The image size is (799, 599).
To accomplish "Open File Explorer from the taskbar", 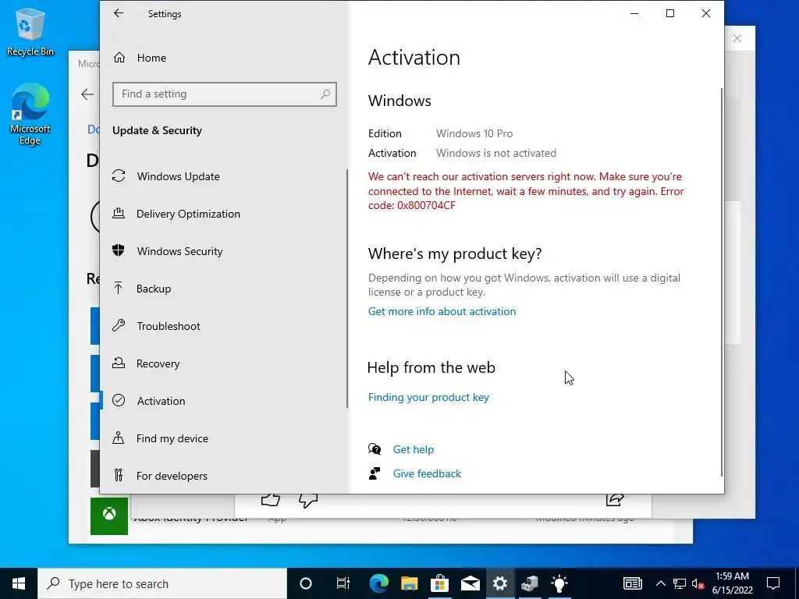I will [409, 583].
